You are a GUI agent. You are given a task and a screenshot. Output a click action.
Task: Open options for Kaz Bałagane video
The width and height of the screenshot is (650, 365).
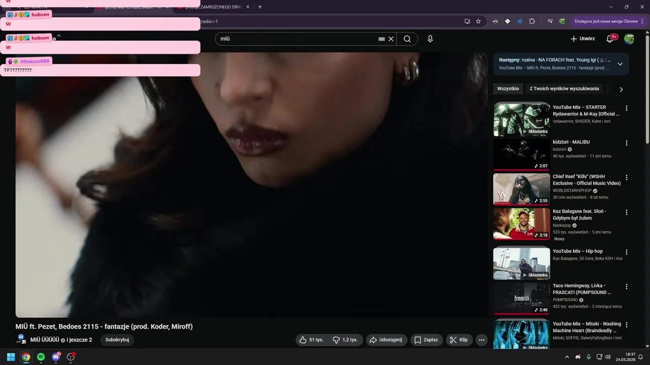coord(627,212)
